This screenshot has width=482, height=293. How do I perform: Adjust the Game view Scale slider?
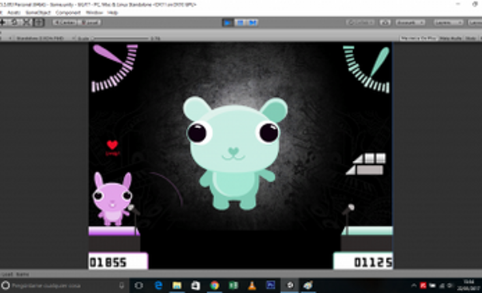coord(121,38)
